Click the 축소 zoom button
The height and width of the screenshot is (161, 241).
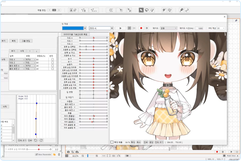(139, 142)
